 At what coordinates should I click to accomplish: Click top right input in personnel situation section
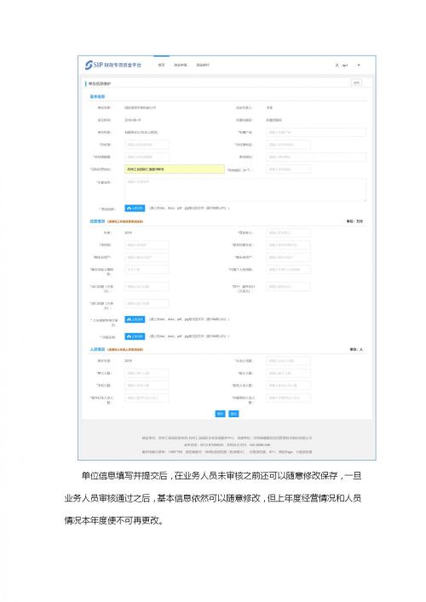[288, 361]
